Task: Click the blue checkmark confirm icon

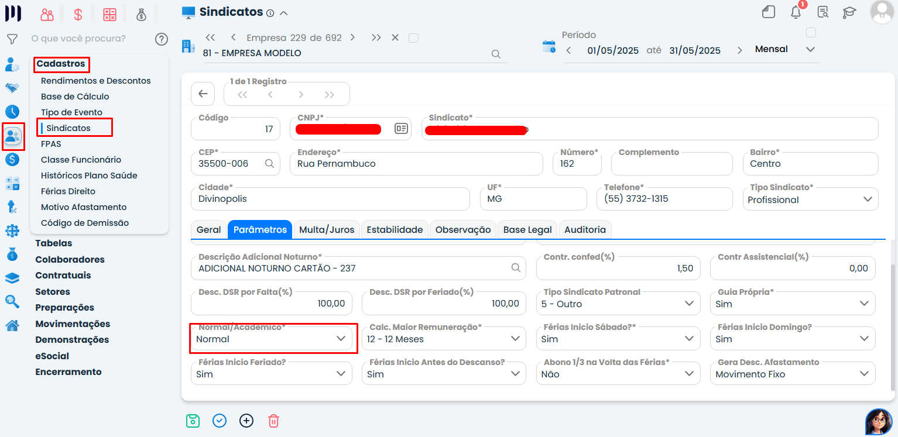Action: coord(220,421)
